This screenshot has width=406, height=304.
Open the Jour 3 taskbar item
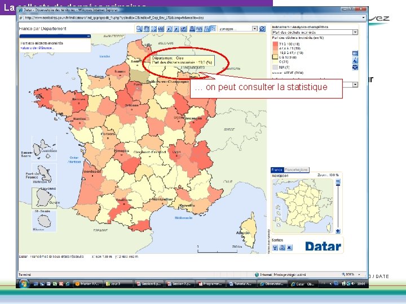click(118, 284)
